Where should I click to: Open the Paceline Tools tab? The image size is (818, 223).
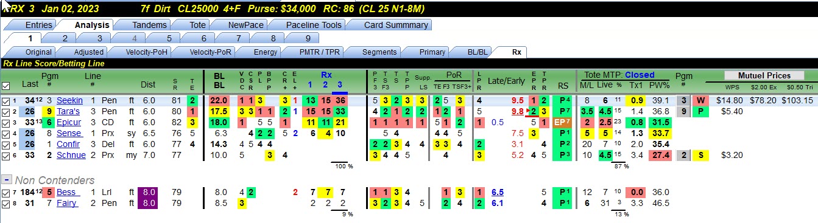[313, 25]
